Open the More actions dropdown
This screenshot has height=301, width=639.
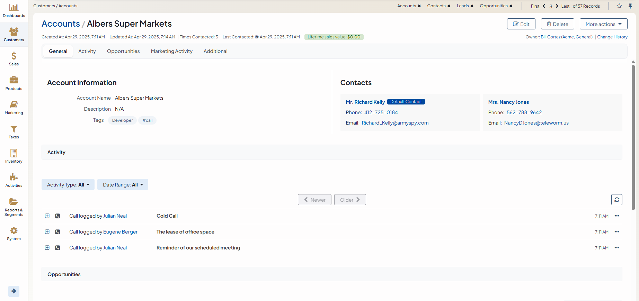pos(603,24)
